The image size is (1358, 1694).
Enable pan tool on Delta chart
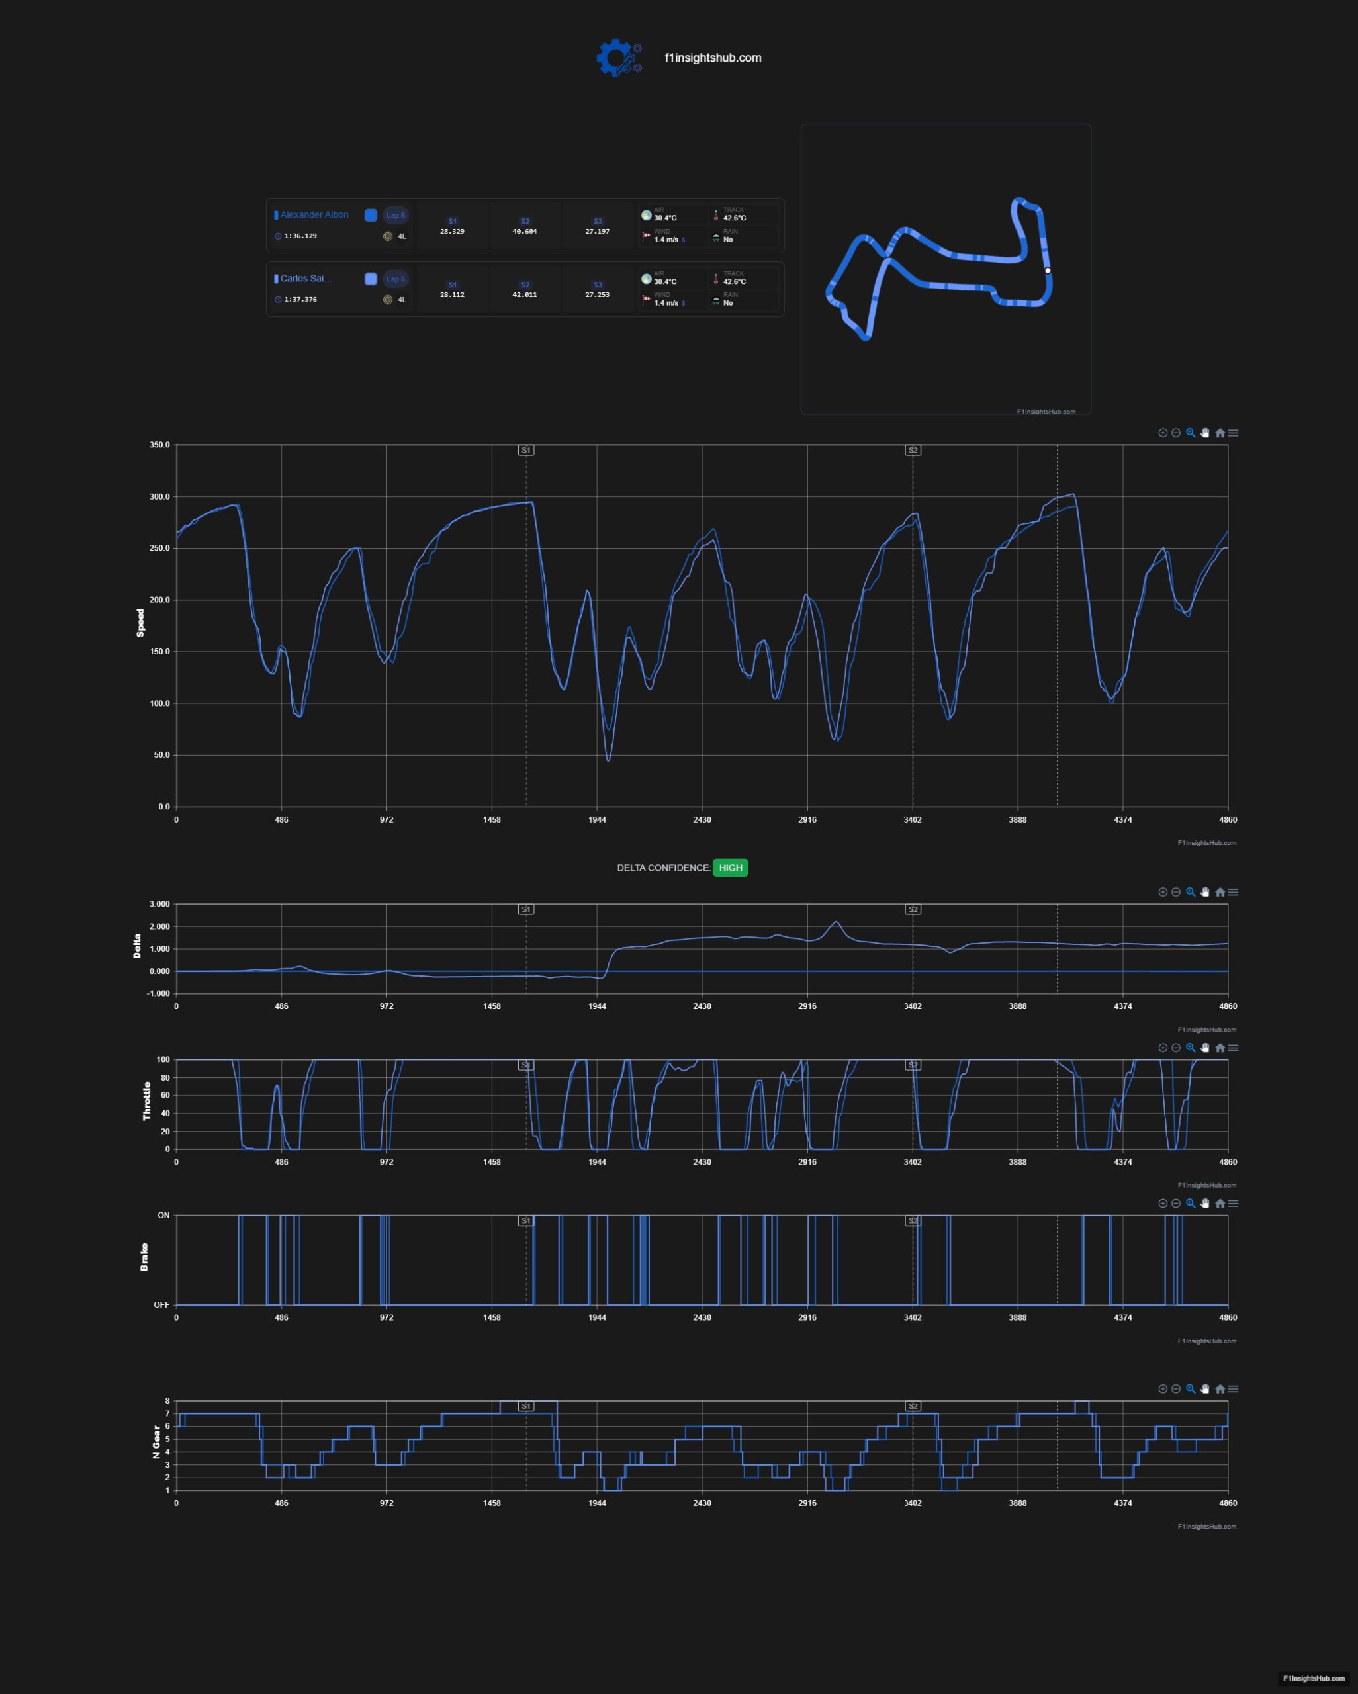coord(1204,892)
